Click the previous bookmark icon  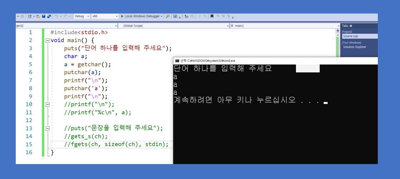click(x=218, y=16)
